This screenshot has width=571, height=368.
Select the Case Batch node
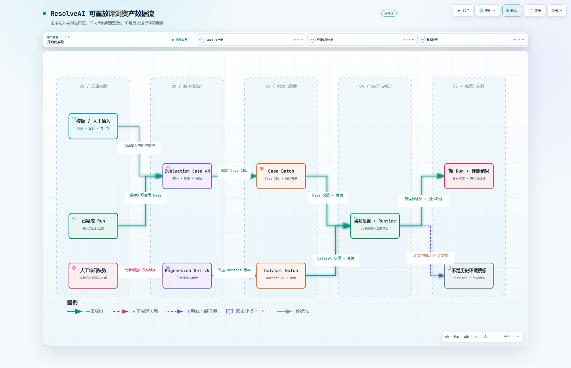(281, 176)
